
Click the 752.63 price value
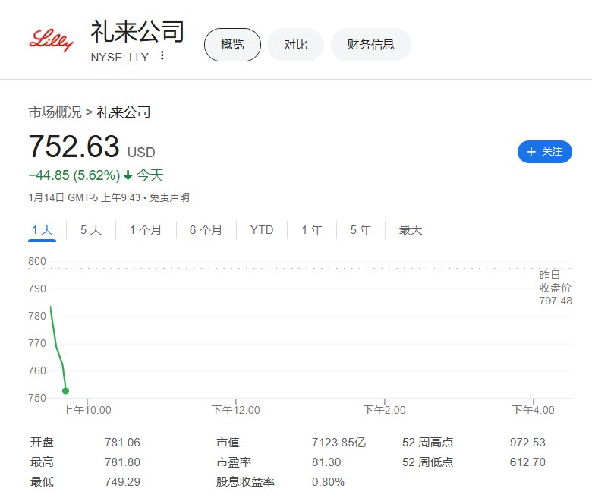74,147
